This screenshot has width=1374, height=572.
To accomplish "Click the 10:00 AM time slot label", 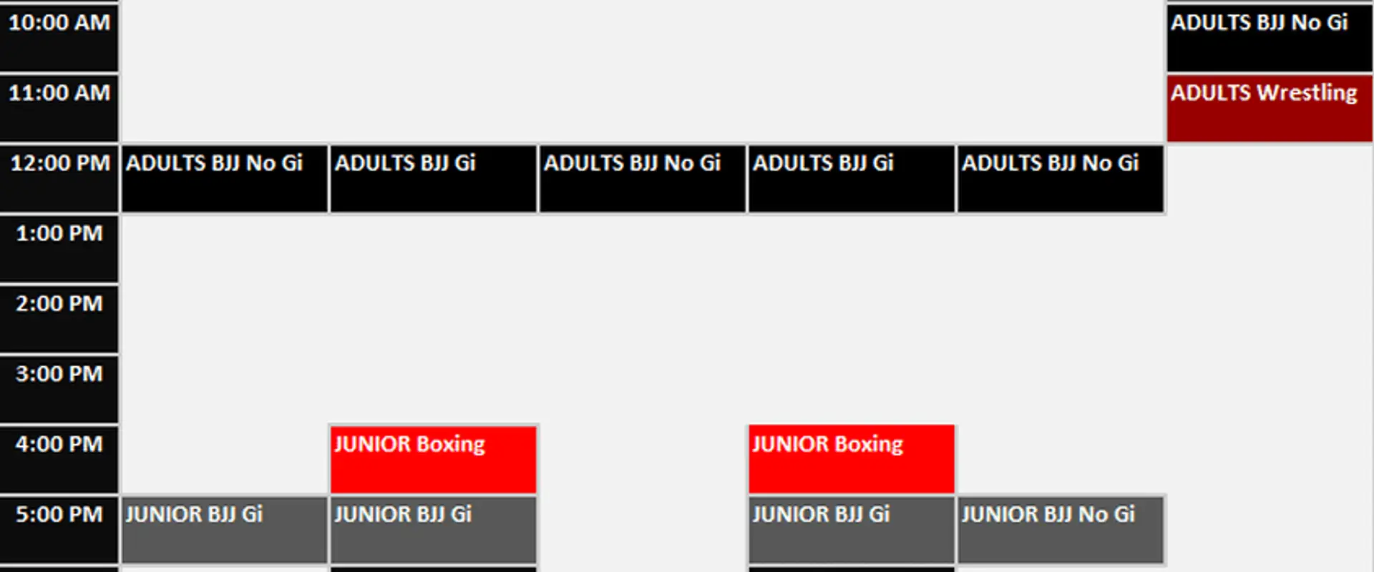I will click(59, 36).
